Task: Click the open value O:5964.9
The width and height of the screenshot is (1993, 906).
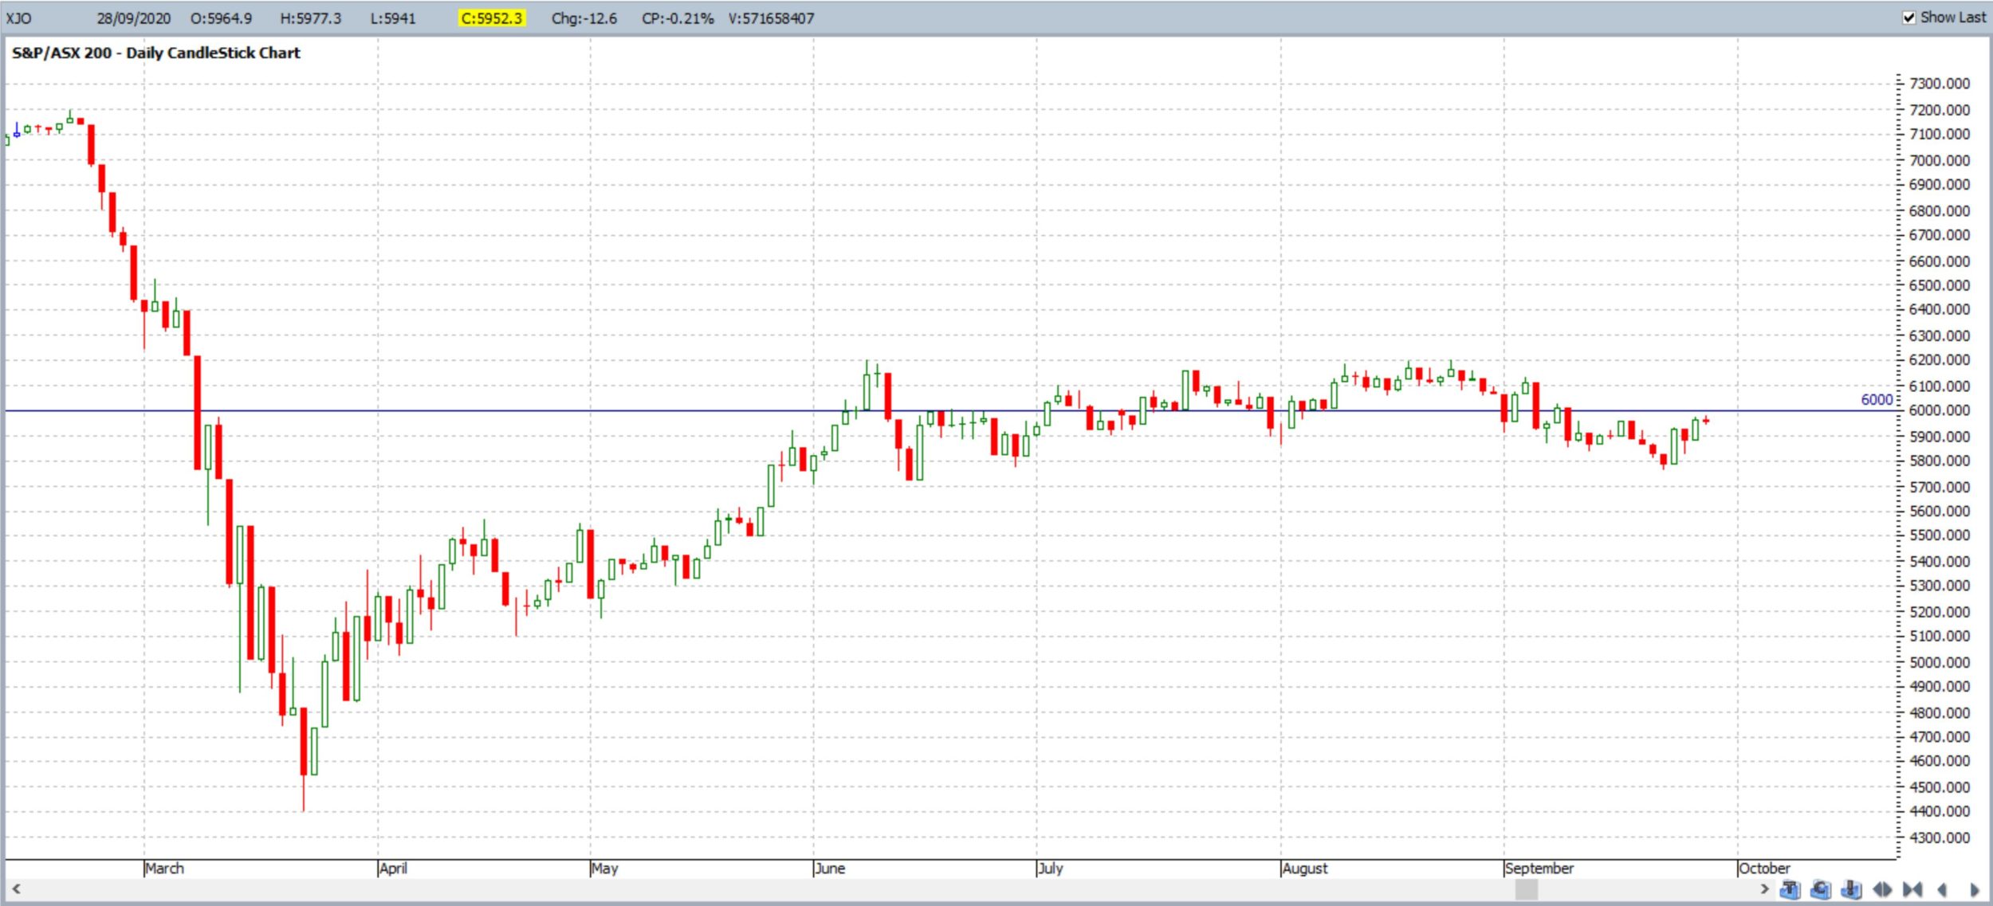Action: point(221,18)
